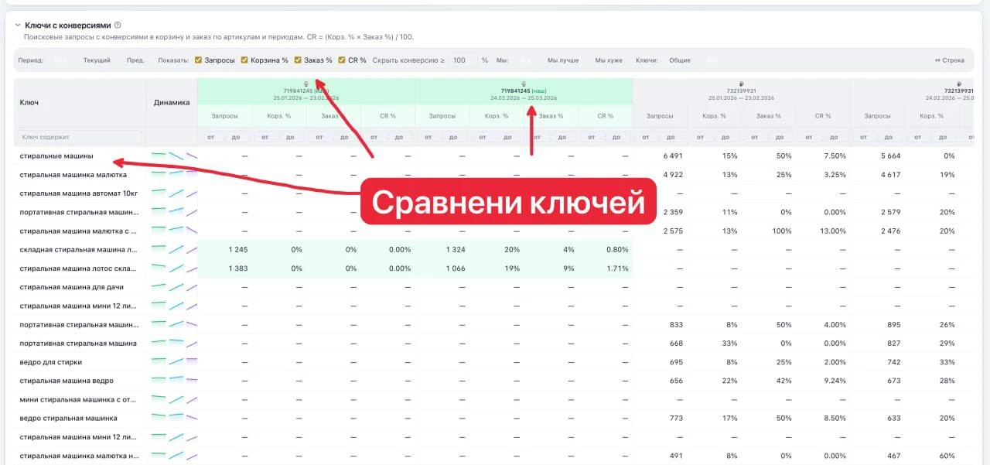Screen dimensions: 990x465
Task: Click the 13.00% CR cell
Action: (x=834, y=231)
